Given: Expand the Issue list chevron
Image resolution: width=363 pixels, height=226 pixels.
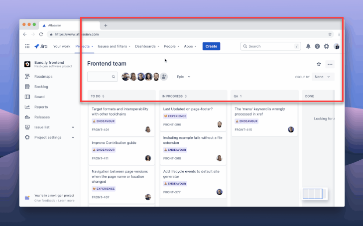Looking at the screenshot, I should pyautogui.click(x=73, y=127).
